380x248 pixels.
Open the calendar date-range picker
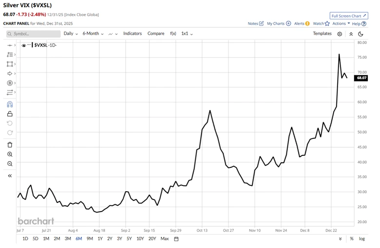pos(176,239)
